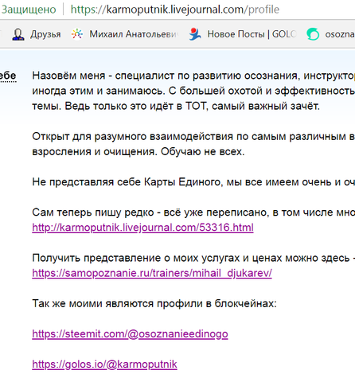This screenshot has width=355, height=382.
Task: Open golos.io @karmoputnik link
Action: point(104,364)
